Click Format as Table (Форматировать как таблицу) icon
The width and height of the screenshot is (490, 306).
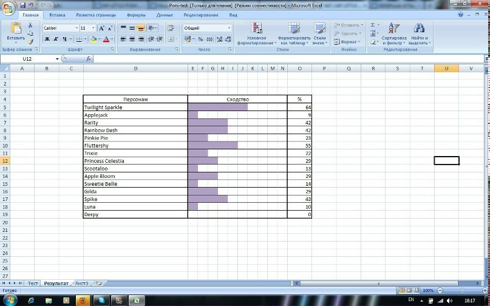click(x=294, y=34)
